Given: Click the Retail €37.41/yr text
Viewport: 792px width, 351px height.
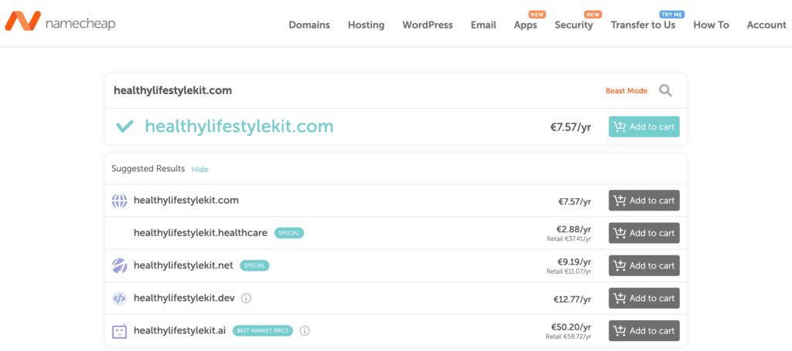Looking at the screenshot, I should click(569, 238).
